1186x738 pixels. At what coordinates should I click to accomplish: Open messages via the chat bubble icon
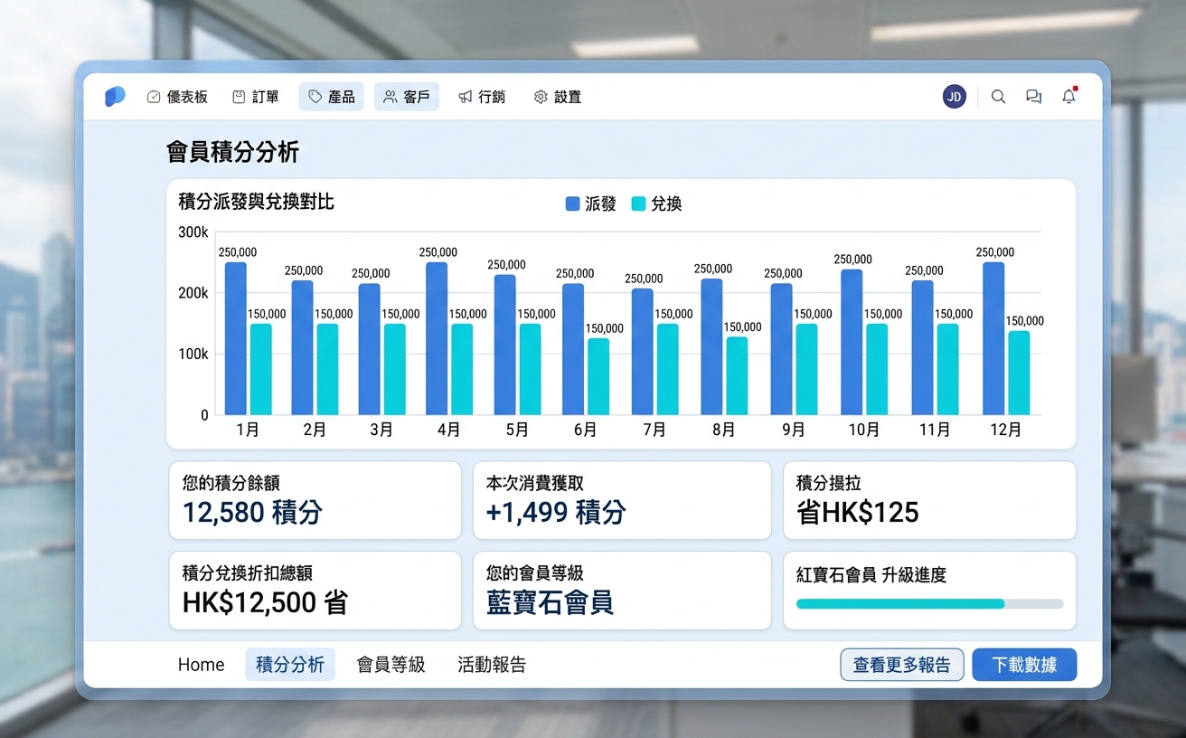coord(1033,97)
